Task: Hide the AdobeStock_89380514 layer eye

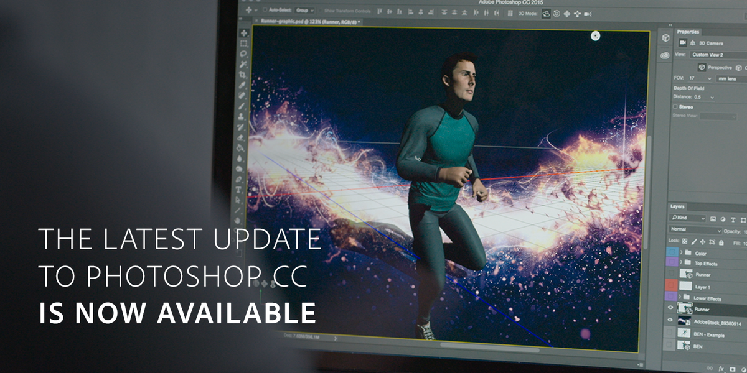Action: pyautogui.click(x=670, y=321)
